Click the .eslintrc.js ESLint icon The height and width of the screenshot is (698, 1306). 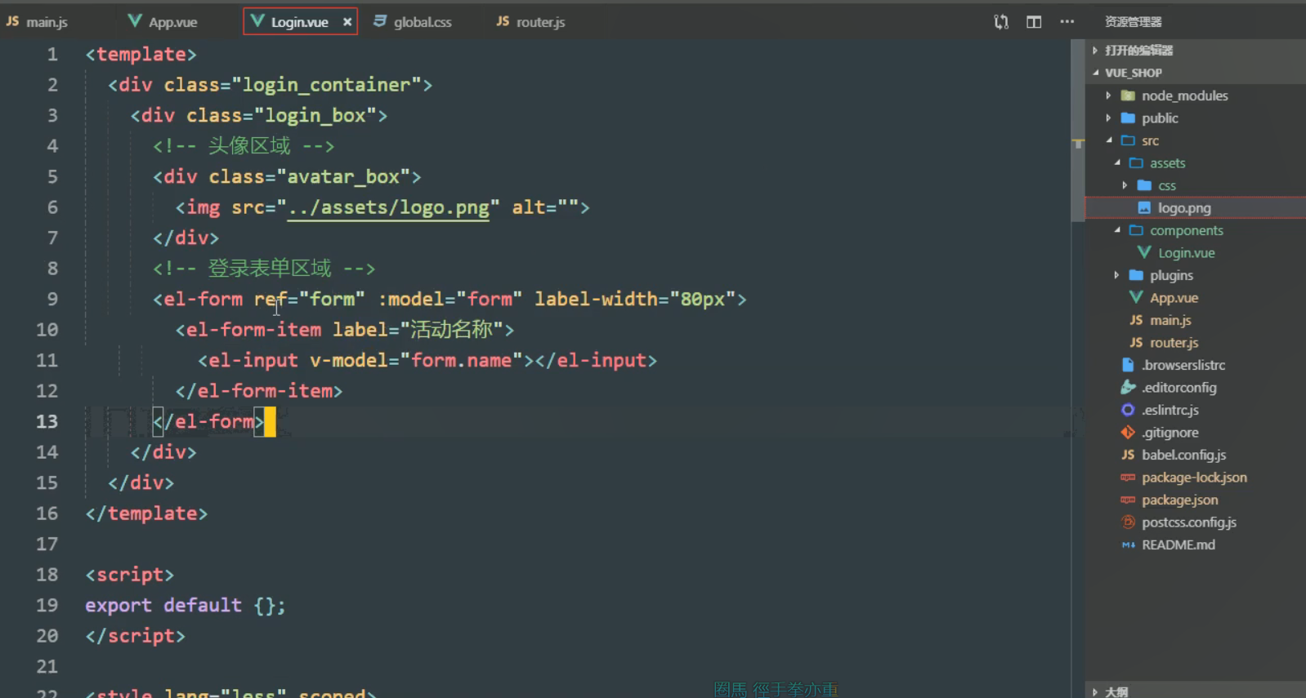point(1128,410)
